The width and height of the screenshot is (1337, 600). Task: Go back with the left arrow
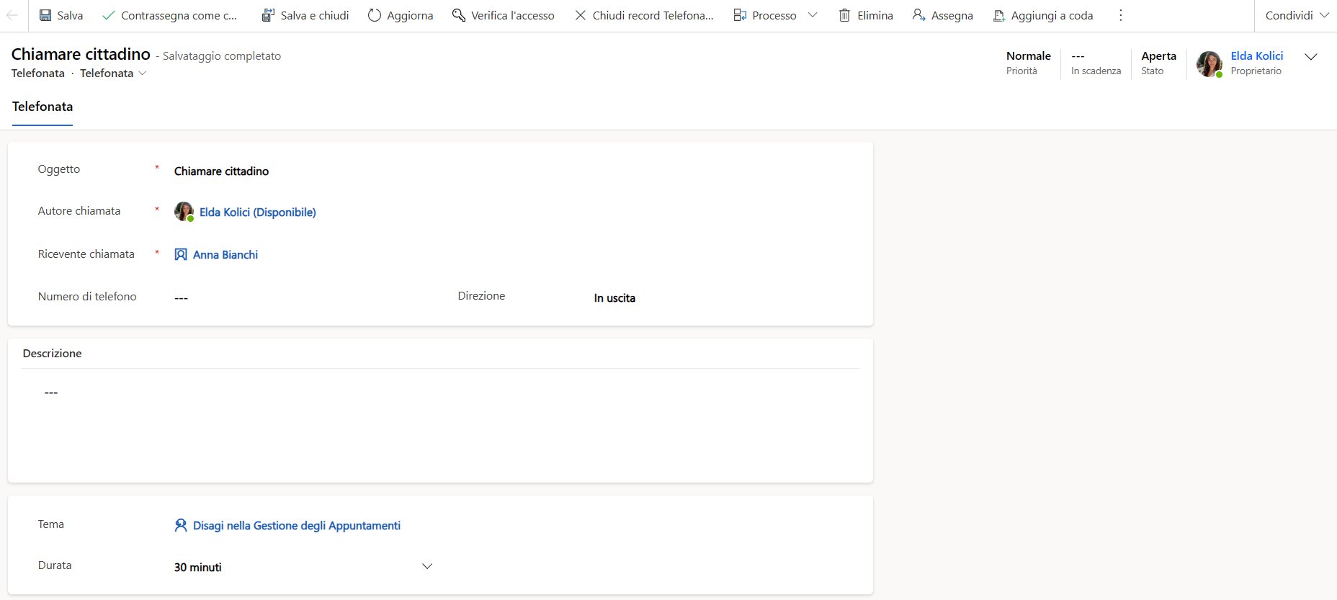(x=12, y=15)
